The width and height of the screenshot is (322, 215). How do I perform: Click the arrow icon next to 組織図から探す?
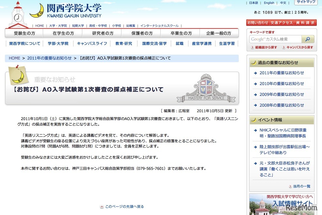[x=252, y=47]
